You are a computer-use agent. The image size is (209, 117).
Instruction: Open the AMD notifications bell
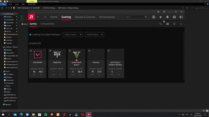(x=168, y=17)
